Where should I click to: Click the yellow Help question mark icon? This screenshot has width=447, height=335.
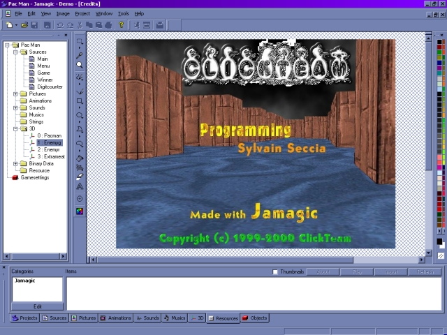pos(121,25)
